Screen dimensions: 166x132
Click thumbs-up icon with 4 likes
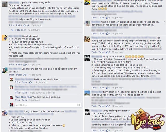click(25, 75)
